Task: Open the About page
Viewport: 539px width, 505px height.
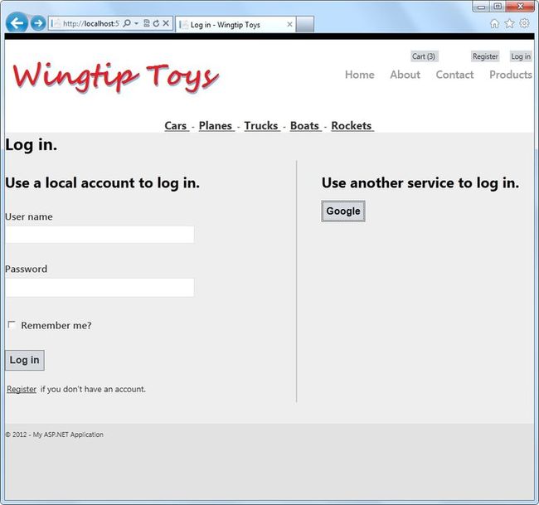Action: click(405, 75)
